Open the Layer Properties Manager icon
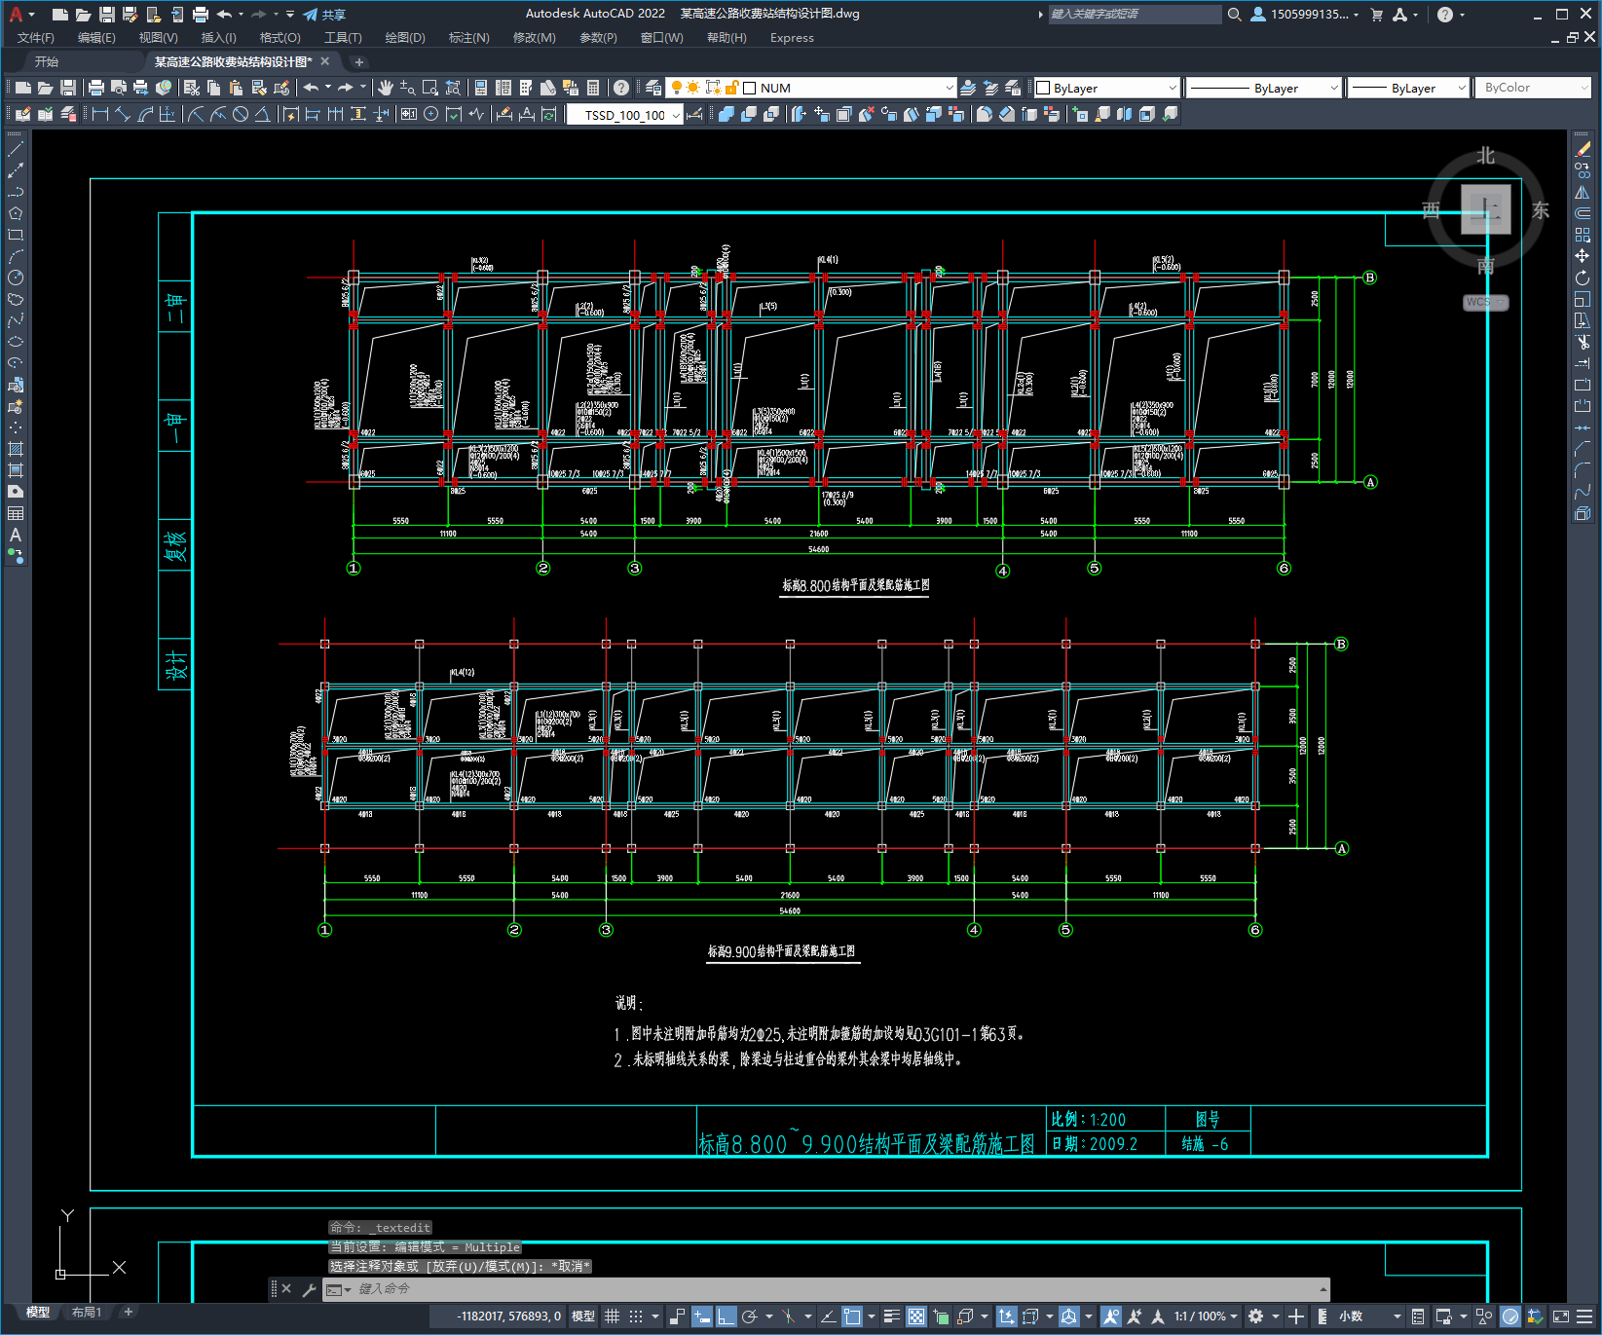Screen dimensions: 1602x1335 pos(653,88)
